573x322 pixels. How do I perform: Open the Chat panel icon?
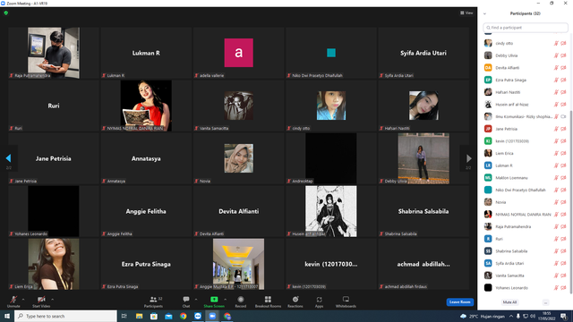tap(186, 300)
